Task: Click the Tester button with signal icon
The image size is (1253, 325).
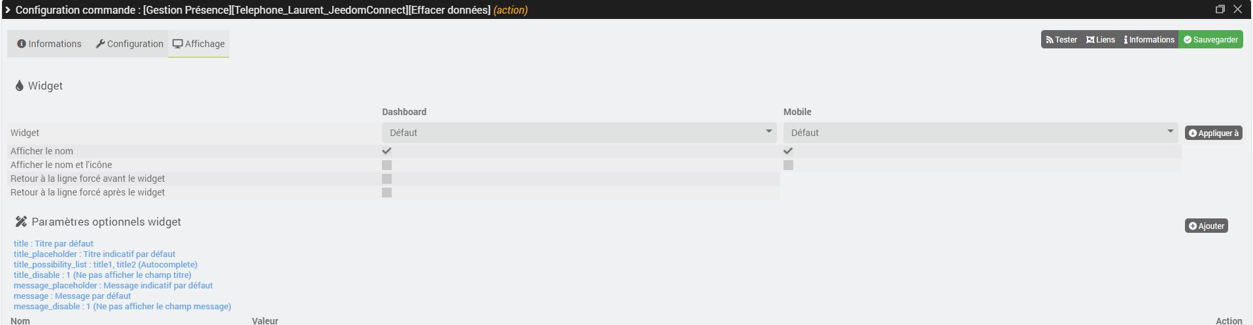Action: tap(1061, 40)
